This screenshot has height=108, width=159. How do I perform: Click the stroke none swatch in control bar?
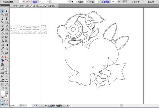point(27,2)
